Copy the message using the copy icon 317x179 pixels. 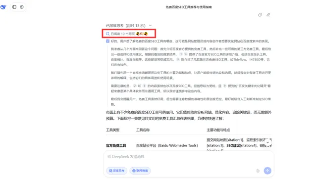(x=260, y=15)
